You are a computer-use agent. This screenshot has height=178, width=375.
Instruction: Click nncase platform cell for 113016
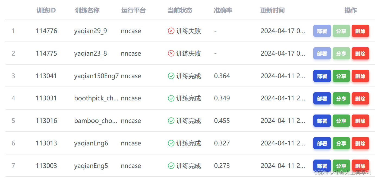point(131,121)
